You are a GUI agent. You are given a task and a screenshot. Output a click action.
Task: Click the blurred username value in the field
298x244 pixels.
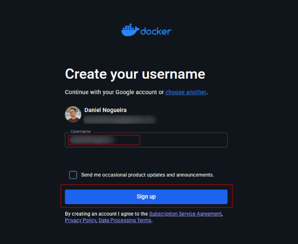(93, 140)
